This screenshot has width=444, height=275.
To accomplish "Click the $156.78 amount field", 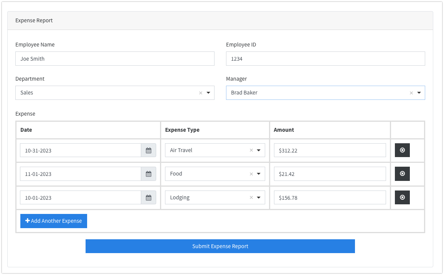I will pyautogui.click(x=330, y=198).
